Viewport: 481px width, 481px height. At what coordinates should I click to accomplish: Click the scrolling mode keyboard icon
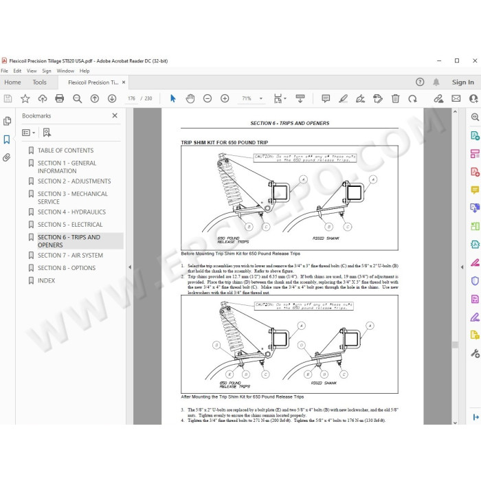coord(300,98)
